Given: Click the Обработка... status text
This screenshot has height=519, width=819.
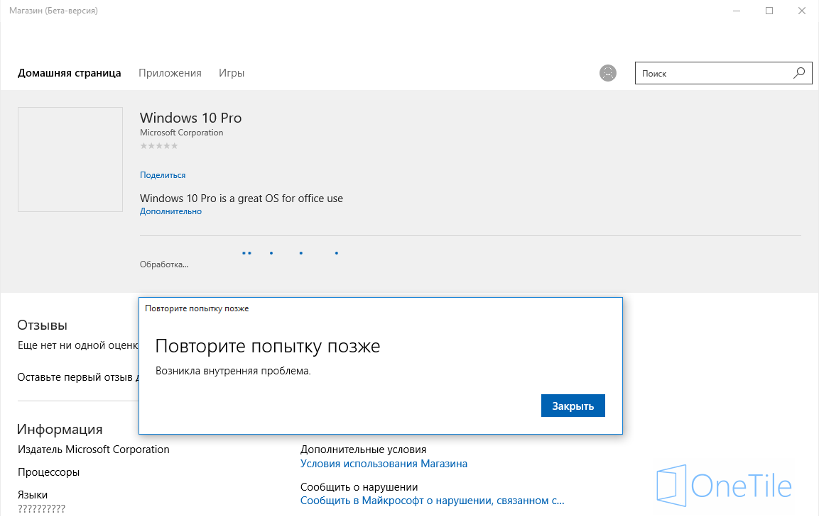Looking at the screenshot, I should (164, 264).
